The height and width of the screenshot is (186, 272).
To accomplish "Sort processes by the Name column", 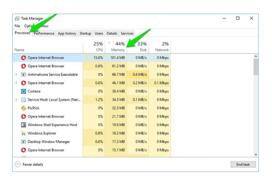I will coord(19,50).
